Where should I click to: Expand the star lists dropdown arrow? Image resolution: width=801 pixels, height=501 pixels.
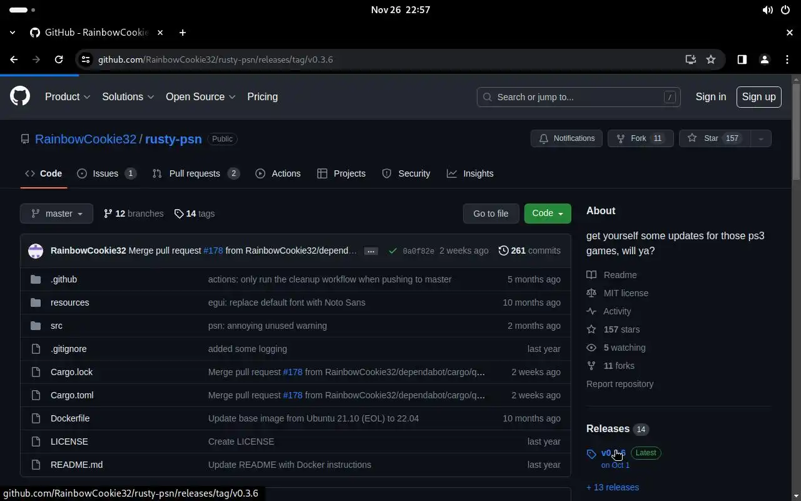(x=761, y=138)
